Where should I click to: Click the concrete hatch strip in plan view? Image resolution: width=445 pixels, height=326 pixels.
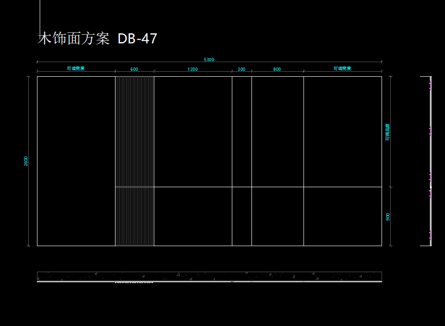tap(209, 276)
